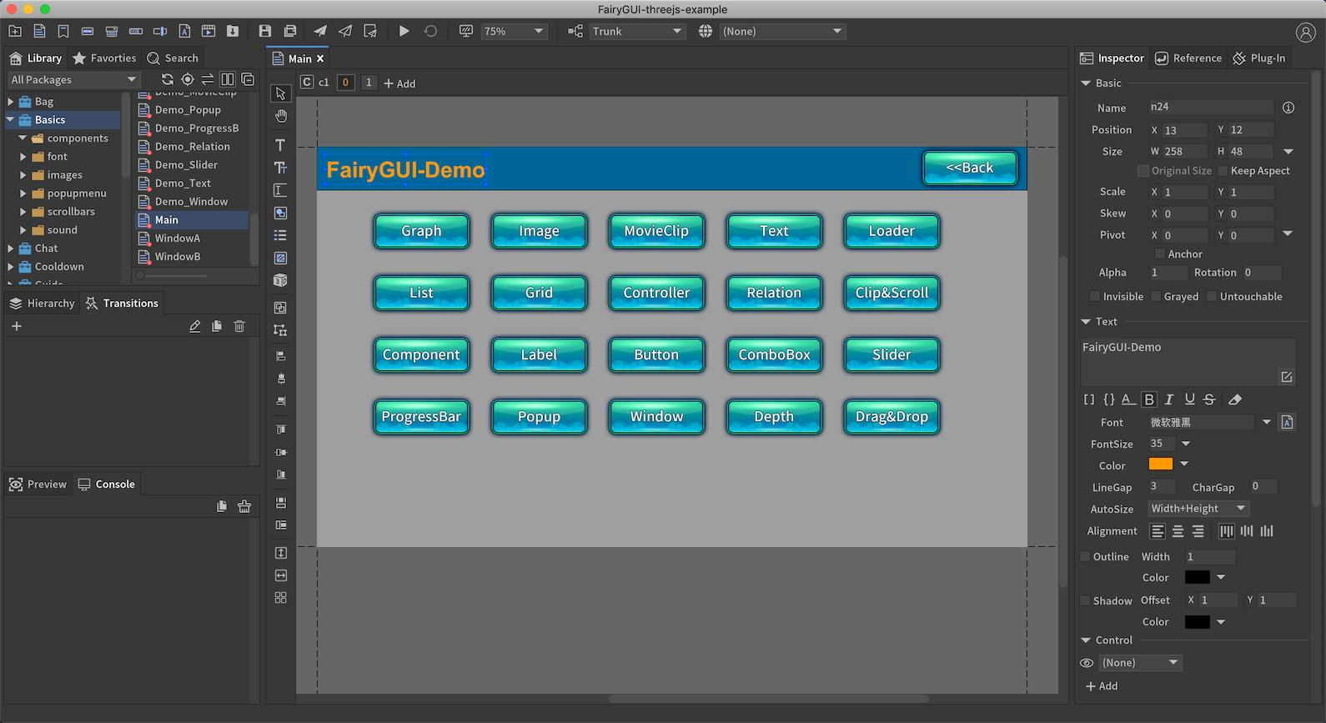Toggle the Invisible checkbox
This screenshot has width=1326, height=723.
click(x=1095, y=296)
